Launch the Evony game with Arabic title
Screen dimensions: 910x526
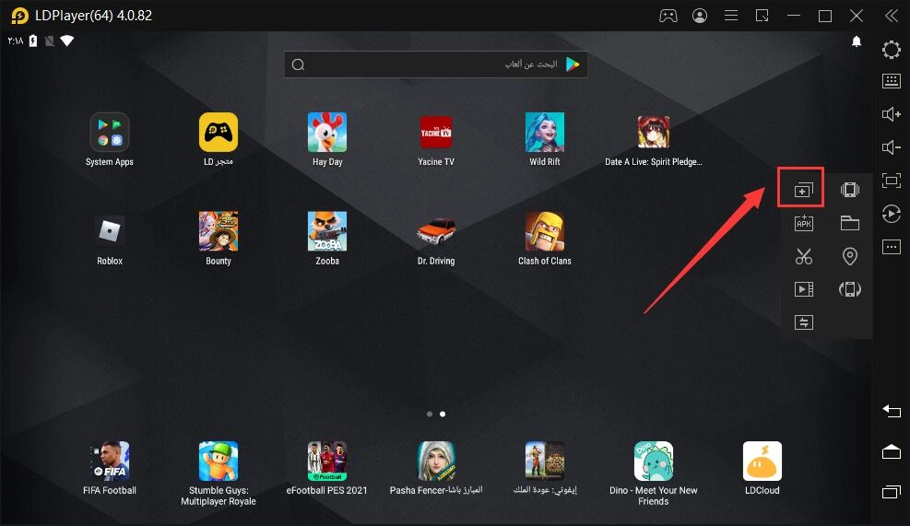(544, 461)
